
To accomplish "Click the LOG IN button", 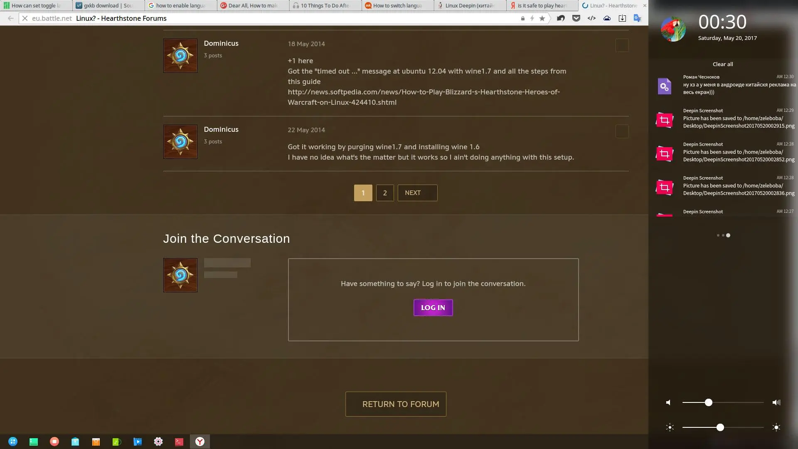I will coord(433,308).
